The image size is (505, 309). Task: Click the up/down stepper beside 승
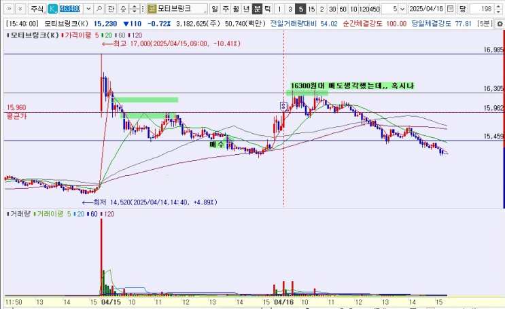pyautogui.click(x=135, y=9)
